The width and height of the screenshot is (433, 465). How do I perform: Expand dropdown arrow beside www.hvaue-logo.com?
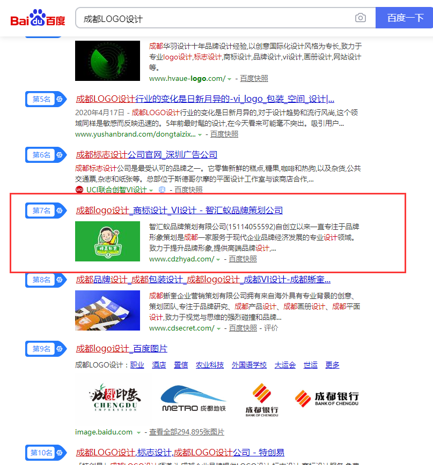pyautogui.click(x=230, y=79)
